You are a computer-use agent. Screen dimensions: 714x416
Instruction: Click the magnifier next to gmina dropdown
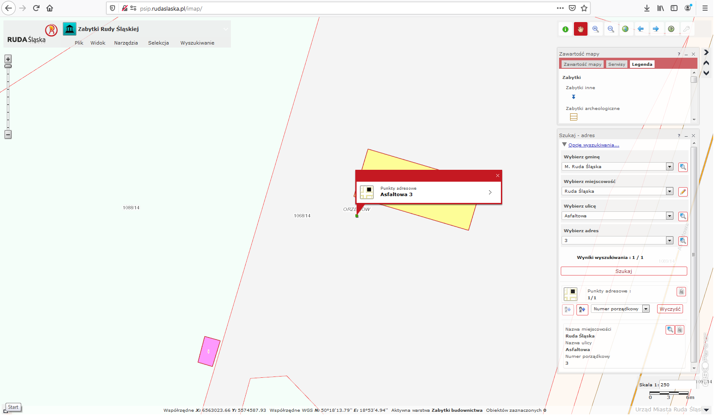tap(683, 167)
